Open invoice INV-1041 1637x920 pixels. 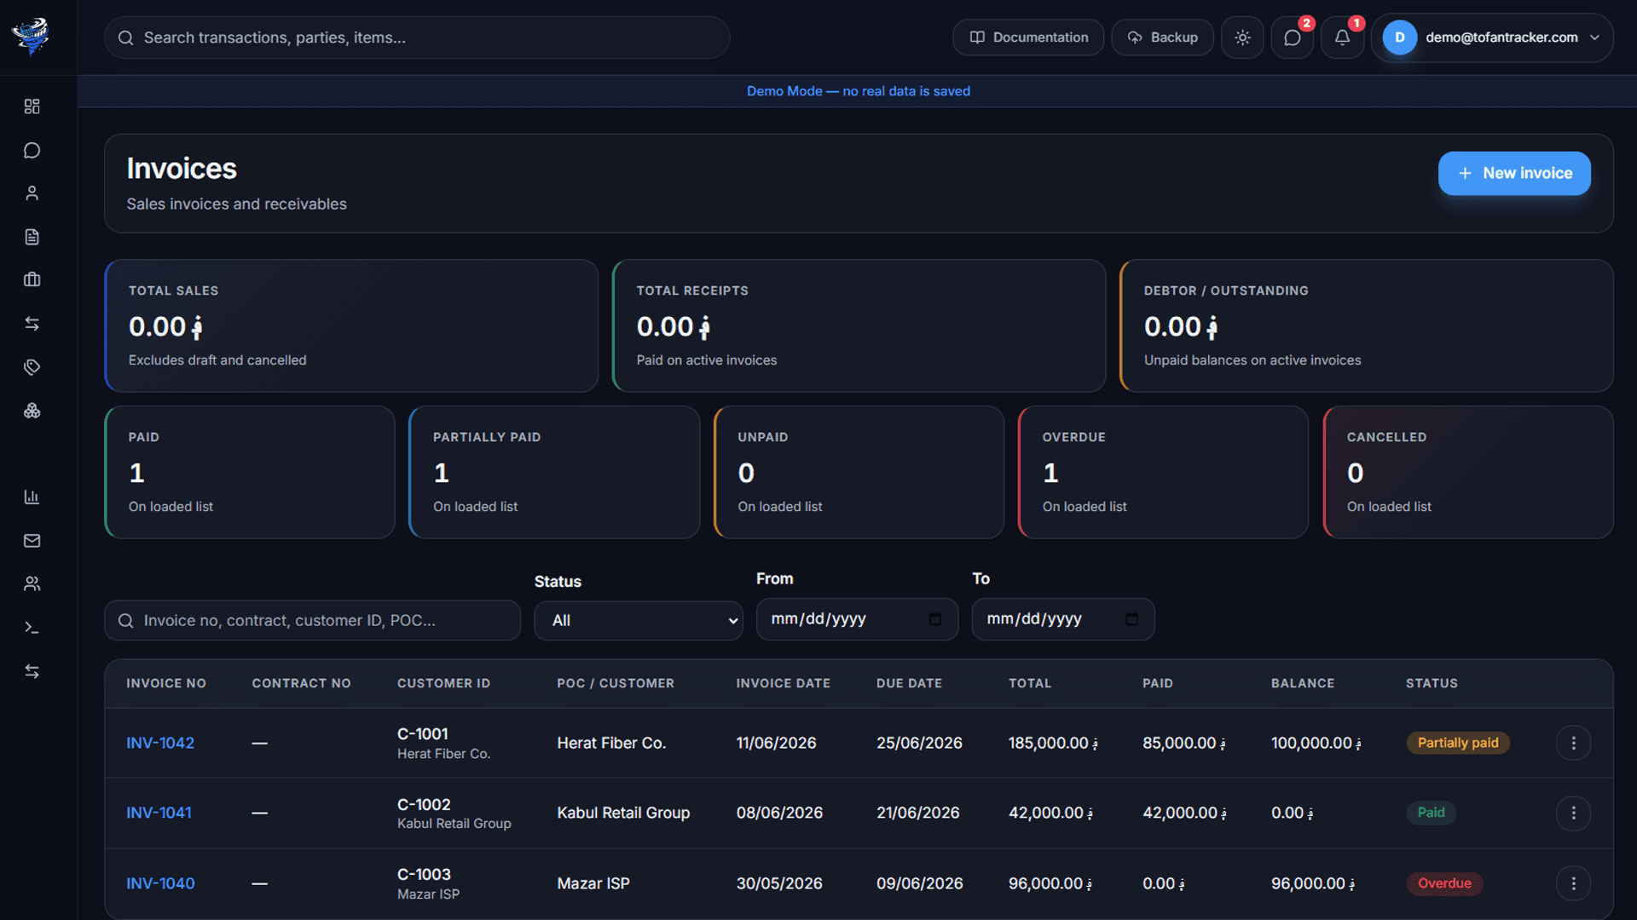(x=159, y=813)
